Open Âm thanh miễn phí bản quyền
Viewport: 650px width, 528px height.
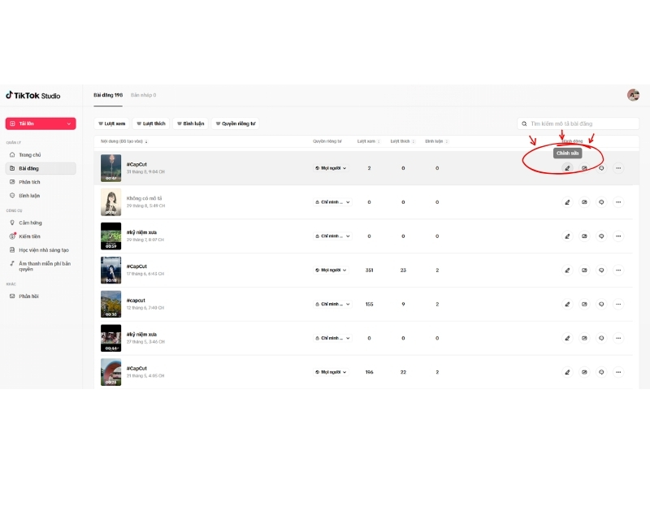(41, 266)
